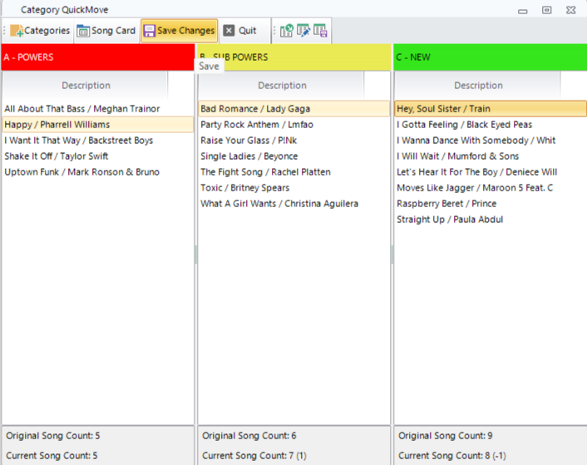Maximize the Category QuickMove window
The height and width of the screenshot is (465, 587).
coord(546,10)
